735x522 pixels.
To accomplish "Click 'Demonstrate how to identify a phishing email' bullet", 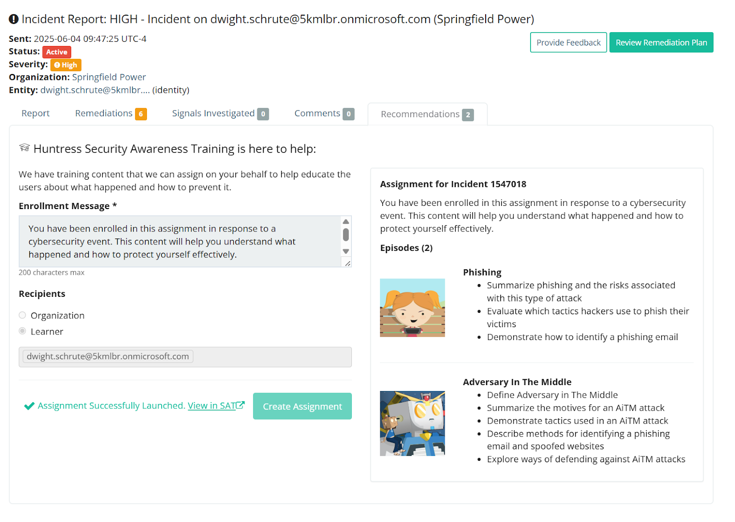I will pyautogui.click(x=582, y=337).
